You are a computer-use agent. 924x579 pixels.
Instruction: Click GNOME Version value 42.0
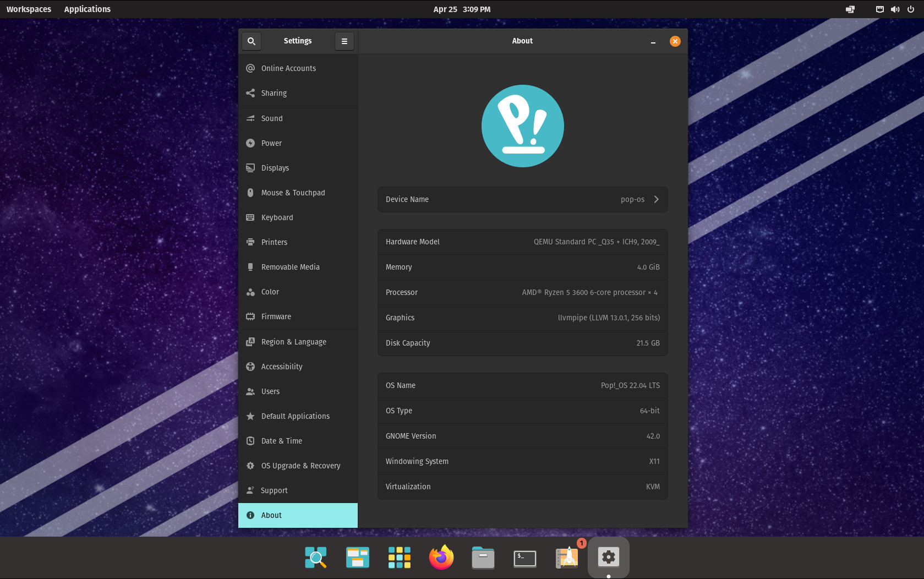[653, 436]
